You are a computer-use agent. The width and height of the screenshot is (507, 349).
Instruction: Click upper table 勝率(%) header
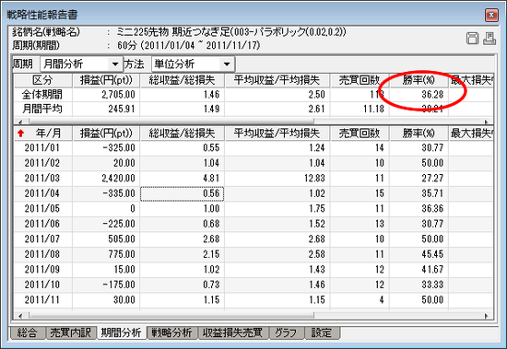(x=419, y=80)
